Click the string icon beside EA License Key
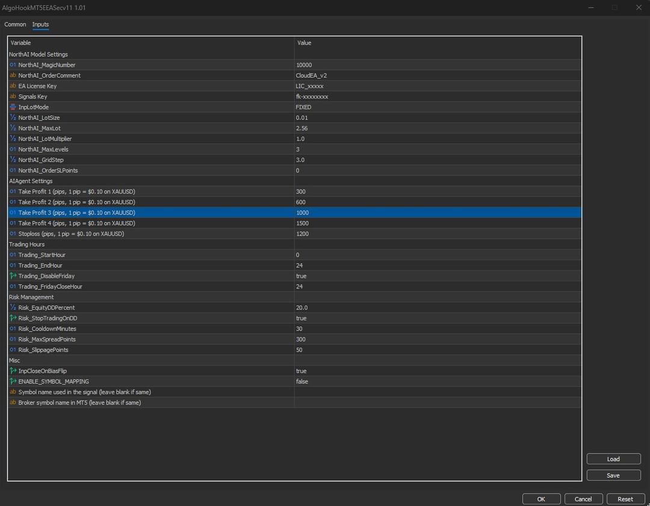 click(13, 86)
